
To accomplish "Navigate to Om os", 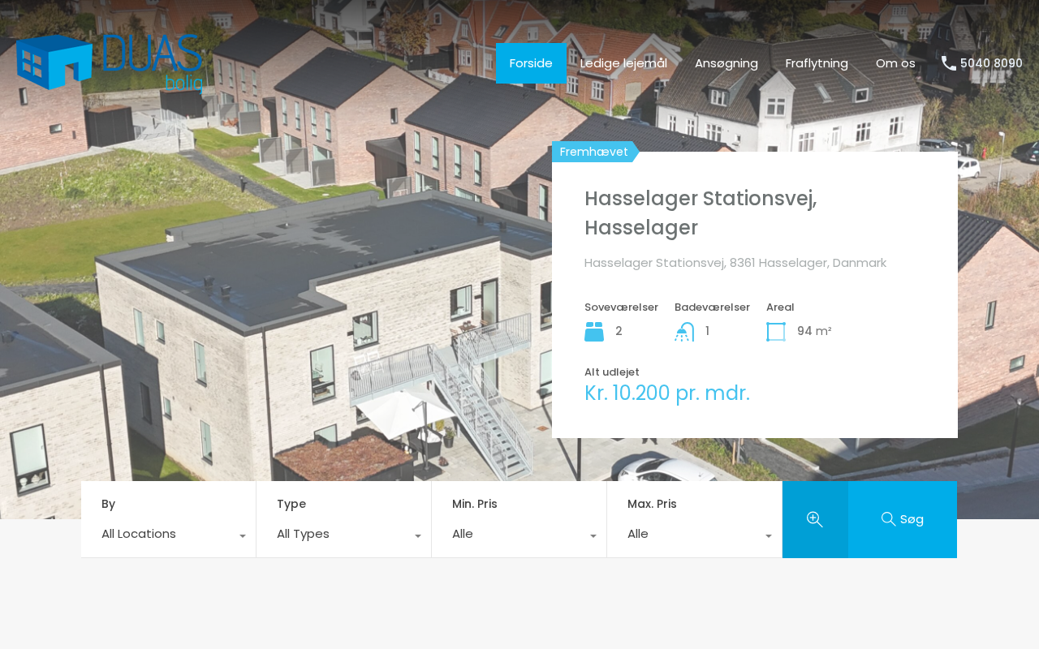I will click(895, 63).
